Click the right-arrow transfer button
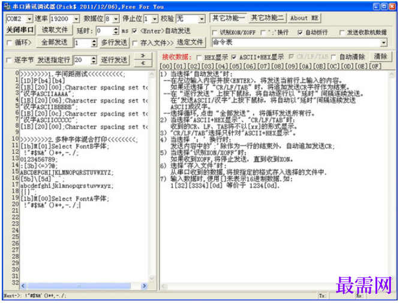This screenshot has height=304, width=403. [143, 56]
